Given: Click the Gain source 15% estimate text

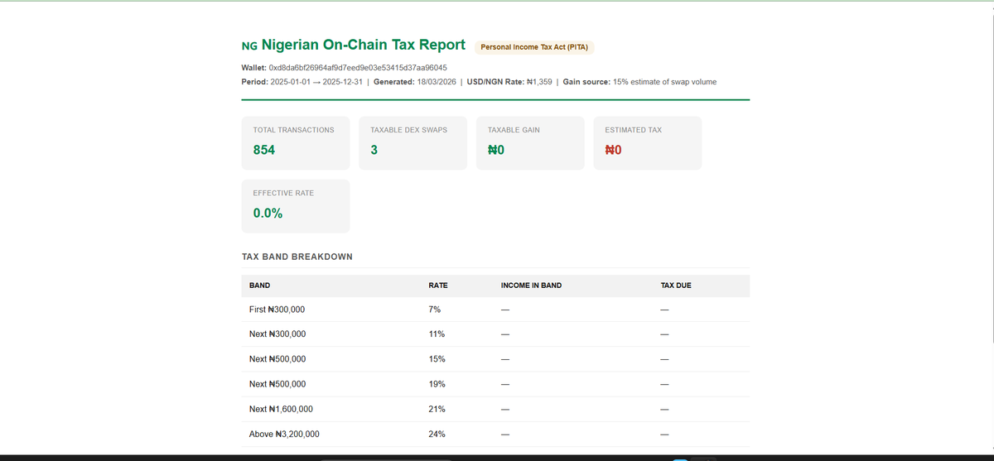Looking at the screenshot, I should click(639, 82).
